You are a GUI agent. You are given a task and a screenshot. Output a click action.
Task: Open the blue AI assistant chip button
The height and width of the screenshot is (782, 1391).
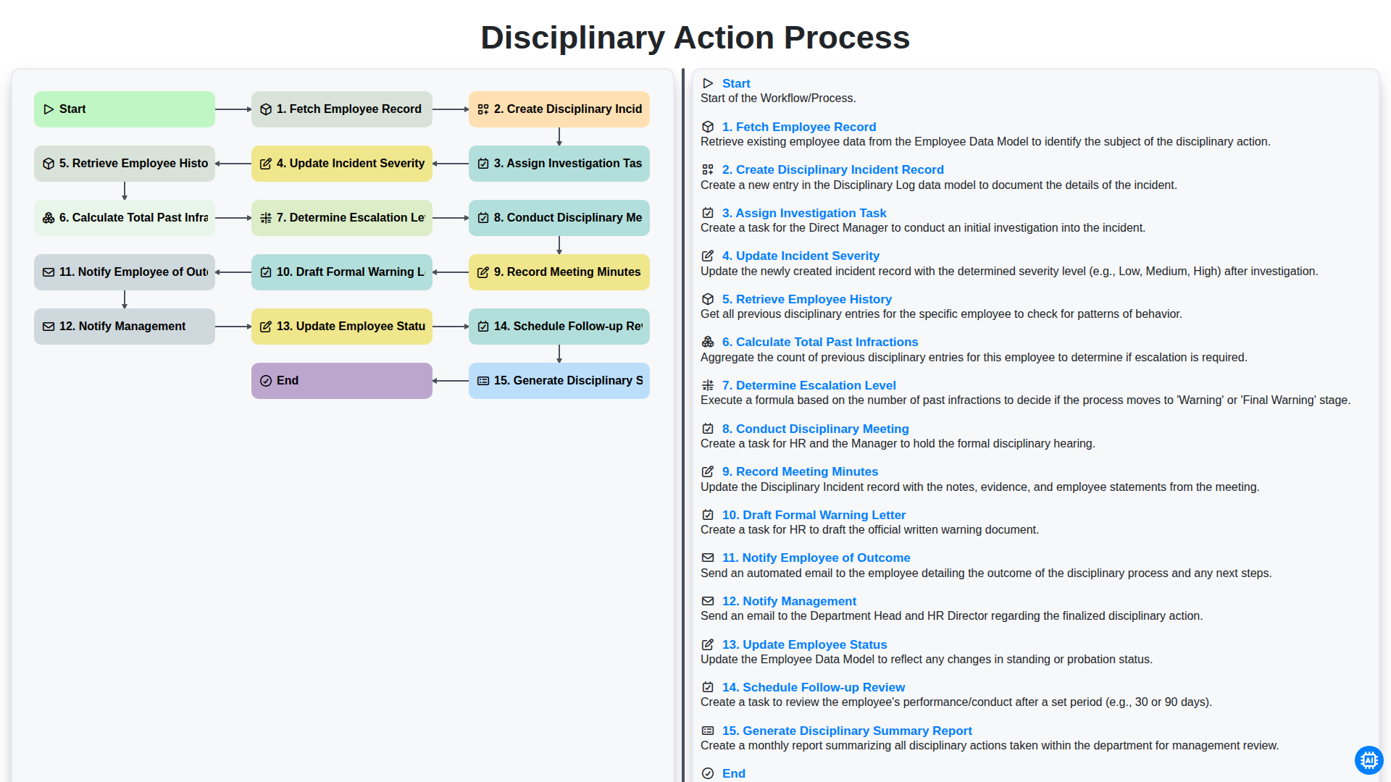coord(1369,760)
